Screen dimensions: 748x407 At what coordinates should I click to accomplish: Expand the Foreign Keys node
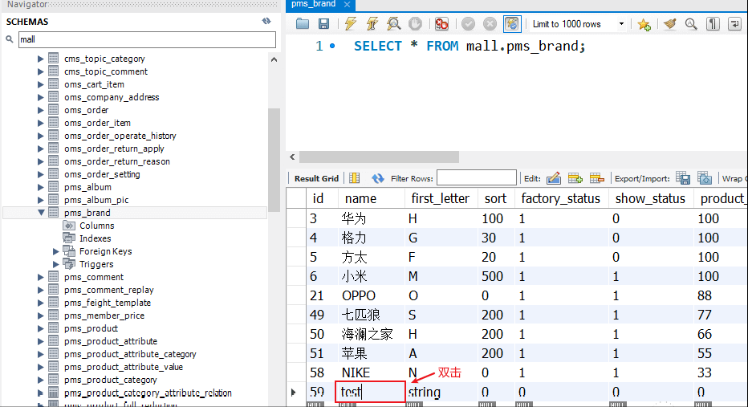point(56,251)
